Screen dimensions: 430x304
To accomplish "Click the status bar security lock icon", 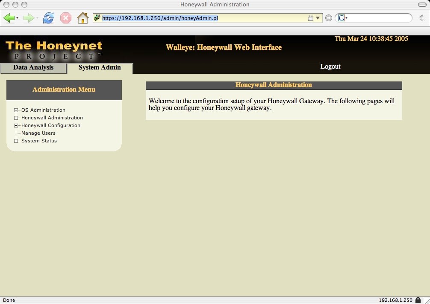I will (x=418, y=300).
